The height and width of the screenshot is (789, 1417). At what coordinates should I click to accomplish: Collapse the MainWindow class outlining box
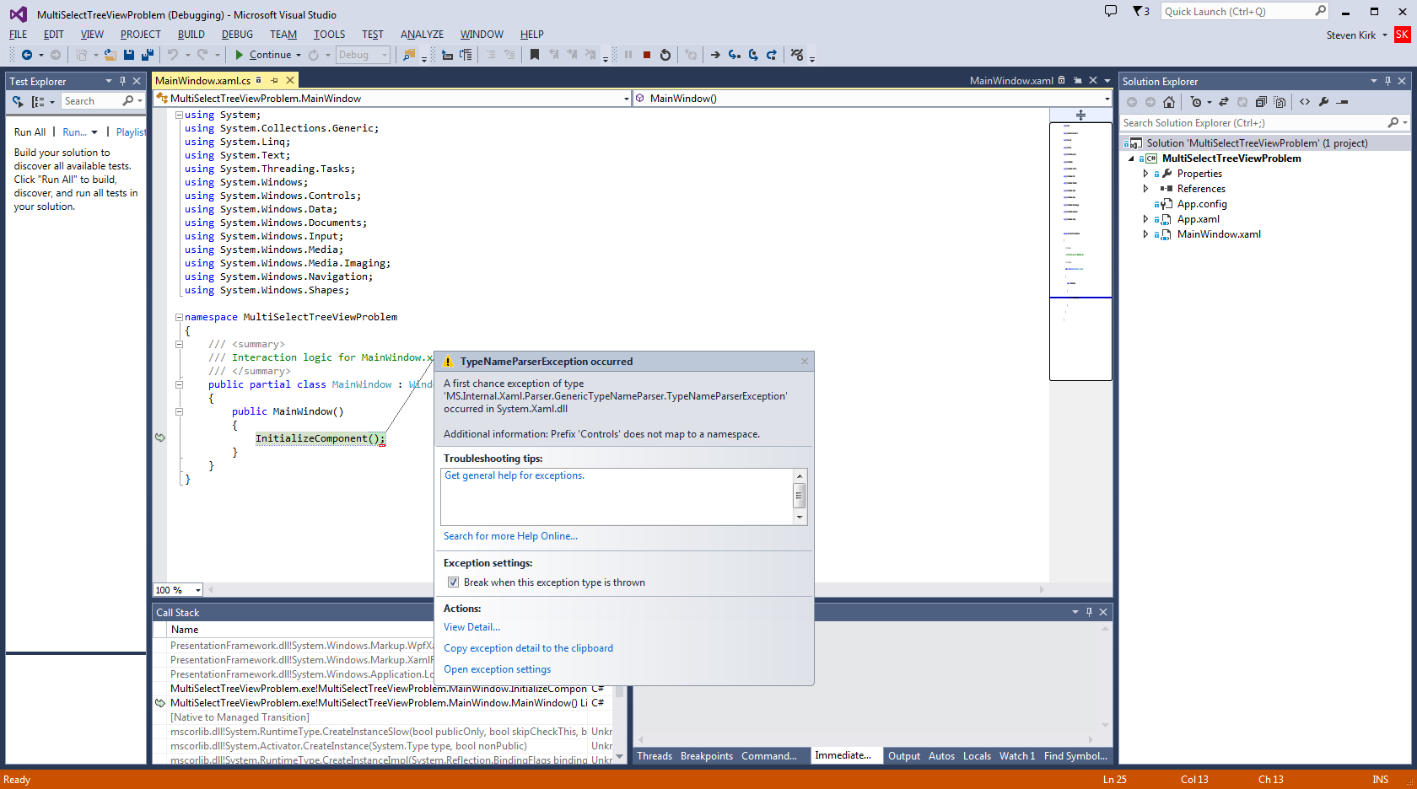179,384
